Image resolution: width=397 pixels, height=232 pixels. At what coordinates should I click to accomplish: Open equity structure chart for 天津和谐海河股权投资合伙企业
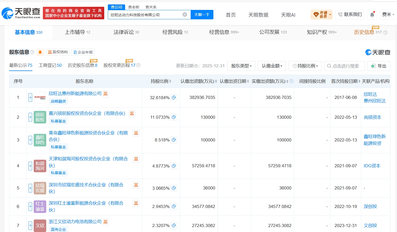pyautogui.click(x=136, y=159)
